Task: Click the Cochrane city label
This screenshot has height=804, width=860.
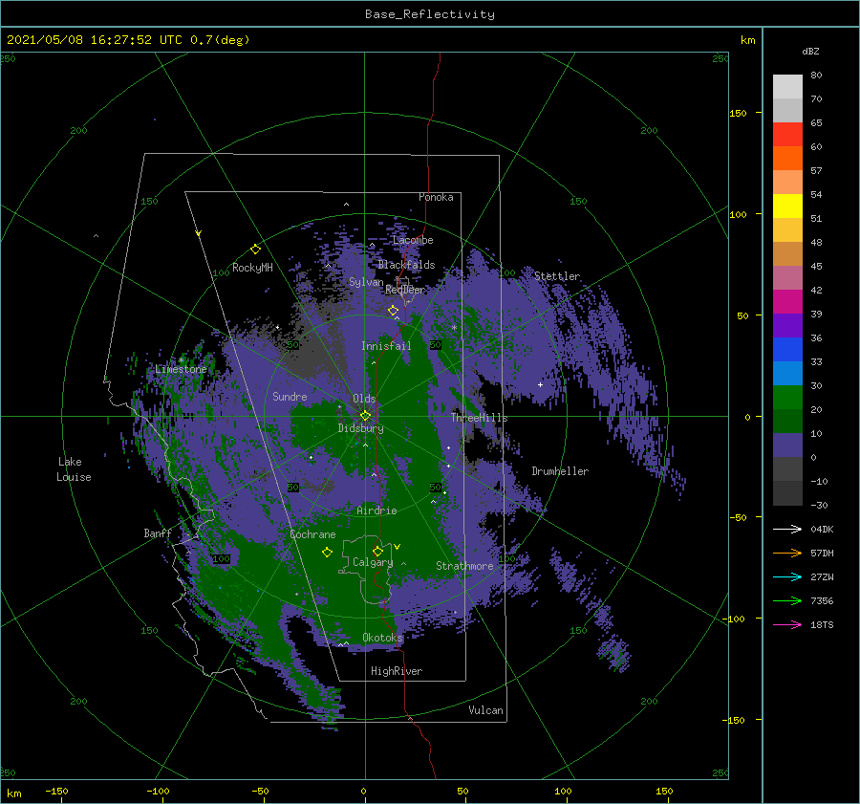Action: tap(312, 534)
